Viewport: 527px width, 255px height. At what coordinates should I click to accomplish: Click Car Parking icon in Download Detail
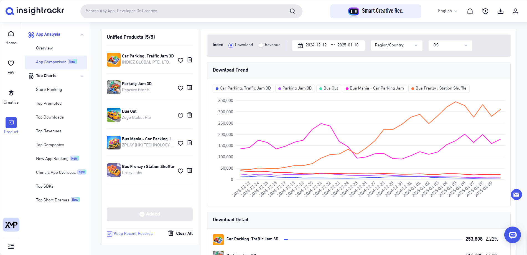click(x=218, y=240)
